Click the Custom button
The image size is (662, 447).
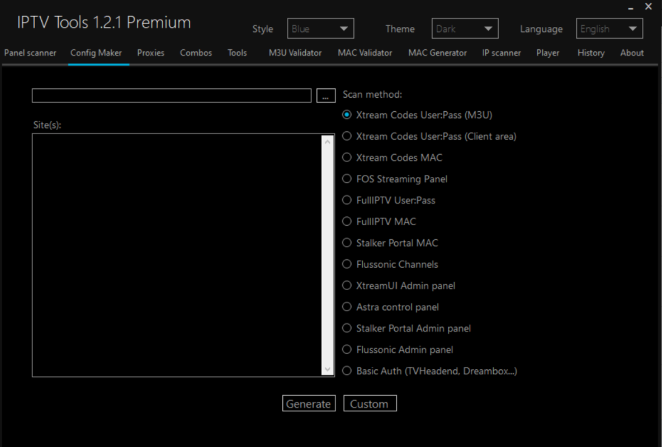[370, 403]
